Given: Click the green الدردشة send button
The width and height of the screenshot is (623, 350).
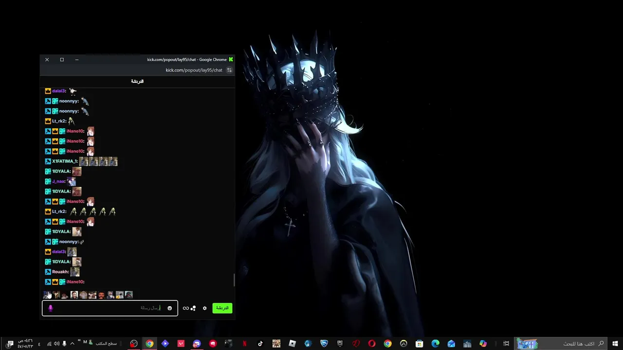Looking at the screenshot, I should coord(222,308).
